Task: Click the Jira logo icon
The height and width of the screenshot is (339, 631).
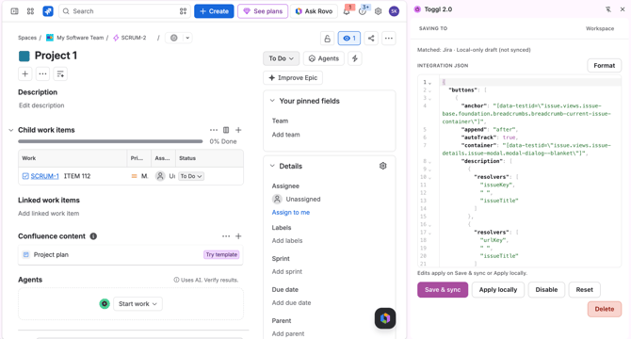Action: coord(48,11)
